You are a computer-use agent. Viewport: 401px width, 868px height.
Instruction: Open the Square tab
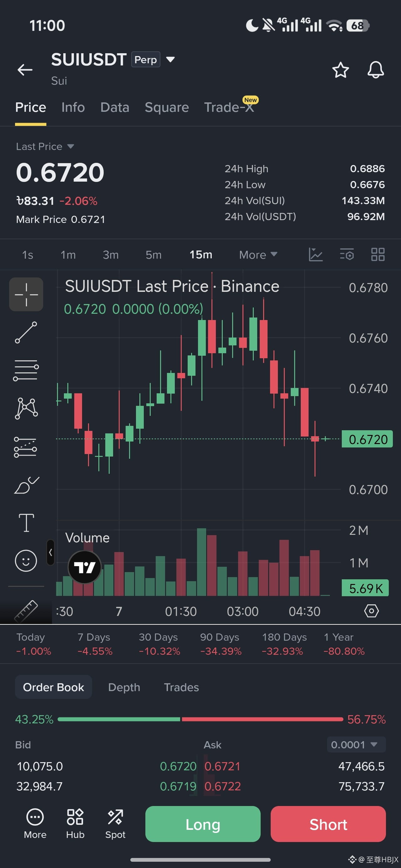click(x=167, y=107)
